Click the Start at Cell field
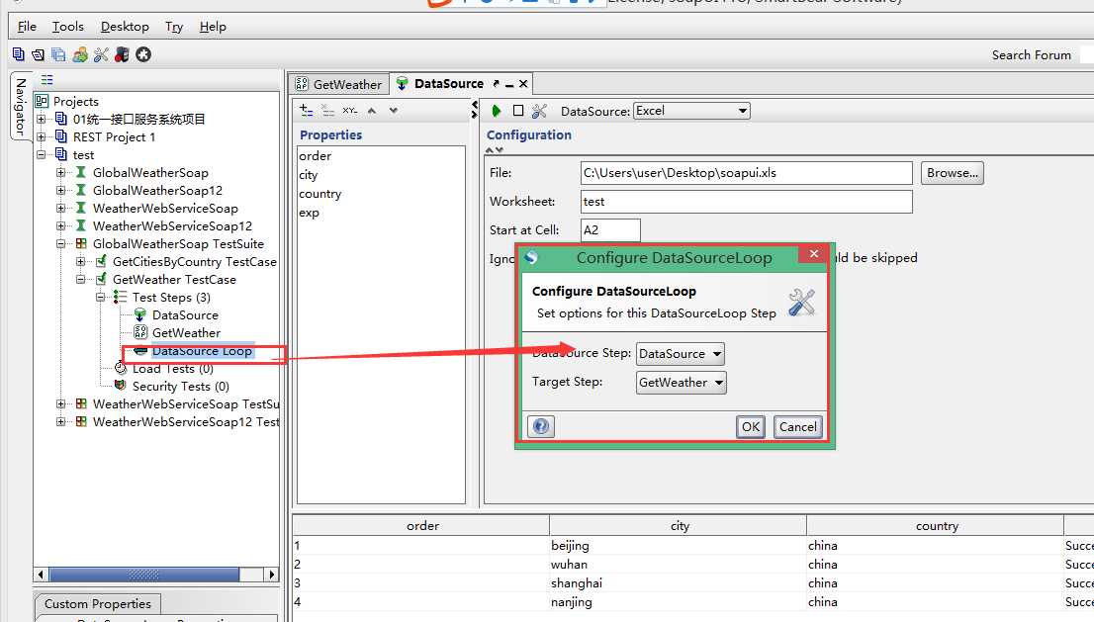This screenshot has height=622, width=1094. [610, 230]
